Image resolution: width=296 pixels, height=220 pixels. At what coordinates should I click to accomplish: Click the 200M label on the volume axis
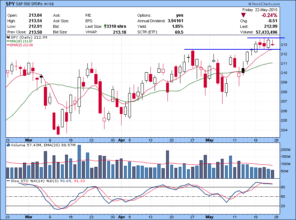pyautogui.click(x=286, y=150)
